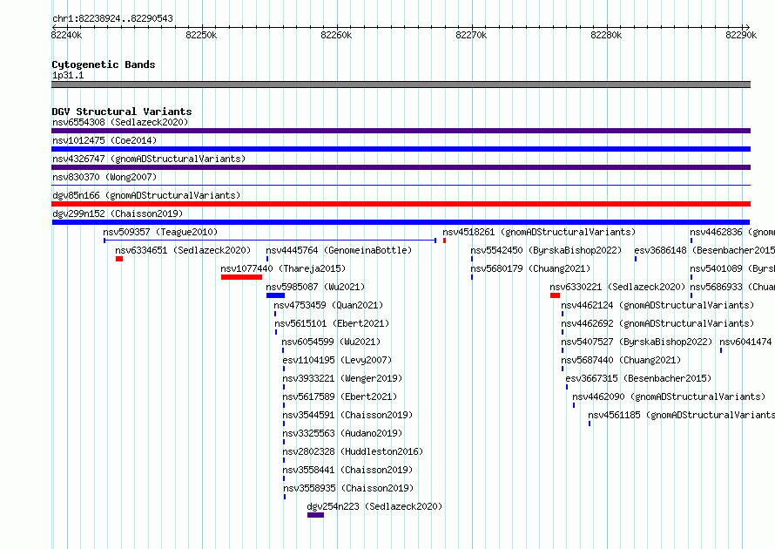Select the red dgv85n166 variant bar
The height and width of the screenshot is (549, 775).
point(401,204)
